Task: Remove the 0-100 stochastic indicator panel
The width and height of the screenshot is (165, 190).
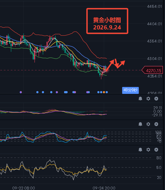Action: (156, 124)
